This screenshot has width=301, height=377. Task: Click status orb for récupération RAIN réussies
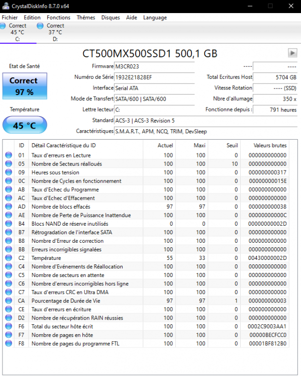(x=9, y=318)
